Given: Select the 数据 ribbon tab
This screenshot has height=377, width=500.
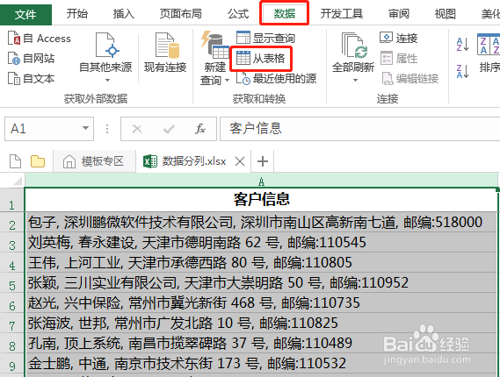Looking at the screenshot, I should [x=285, y=14].
